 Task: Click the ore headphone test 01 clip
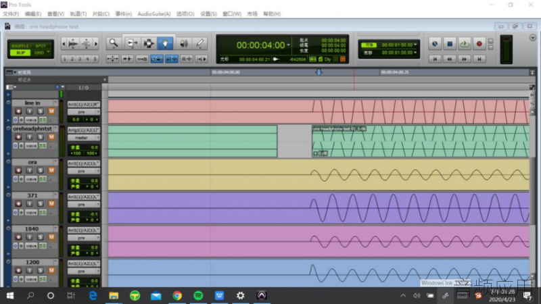(420, 141)
